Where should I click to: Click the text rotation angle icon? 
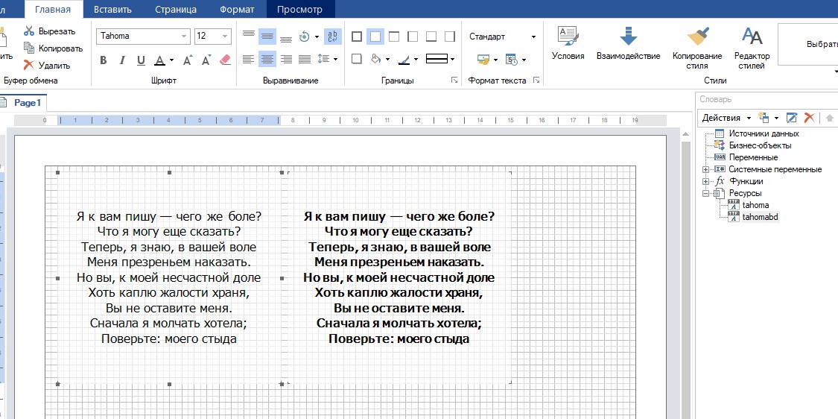click(304, 37)
